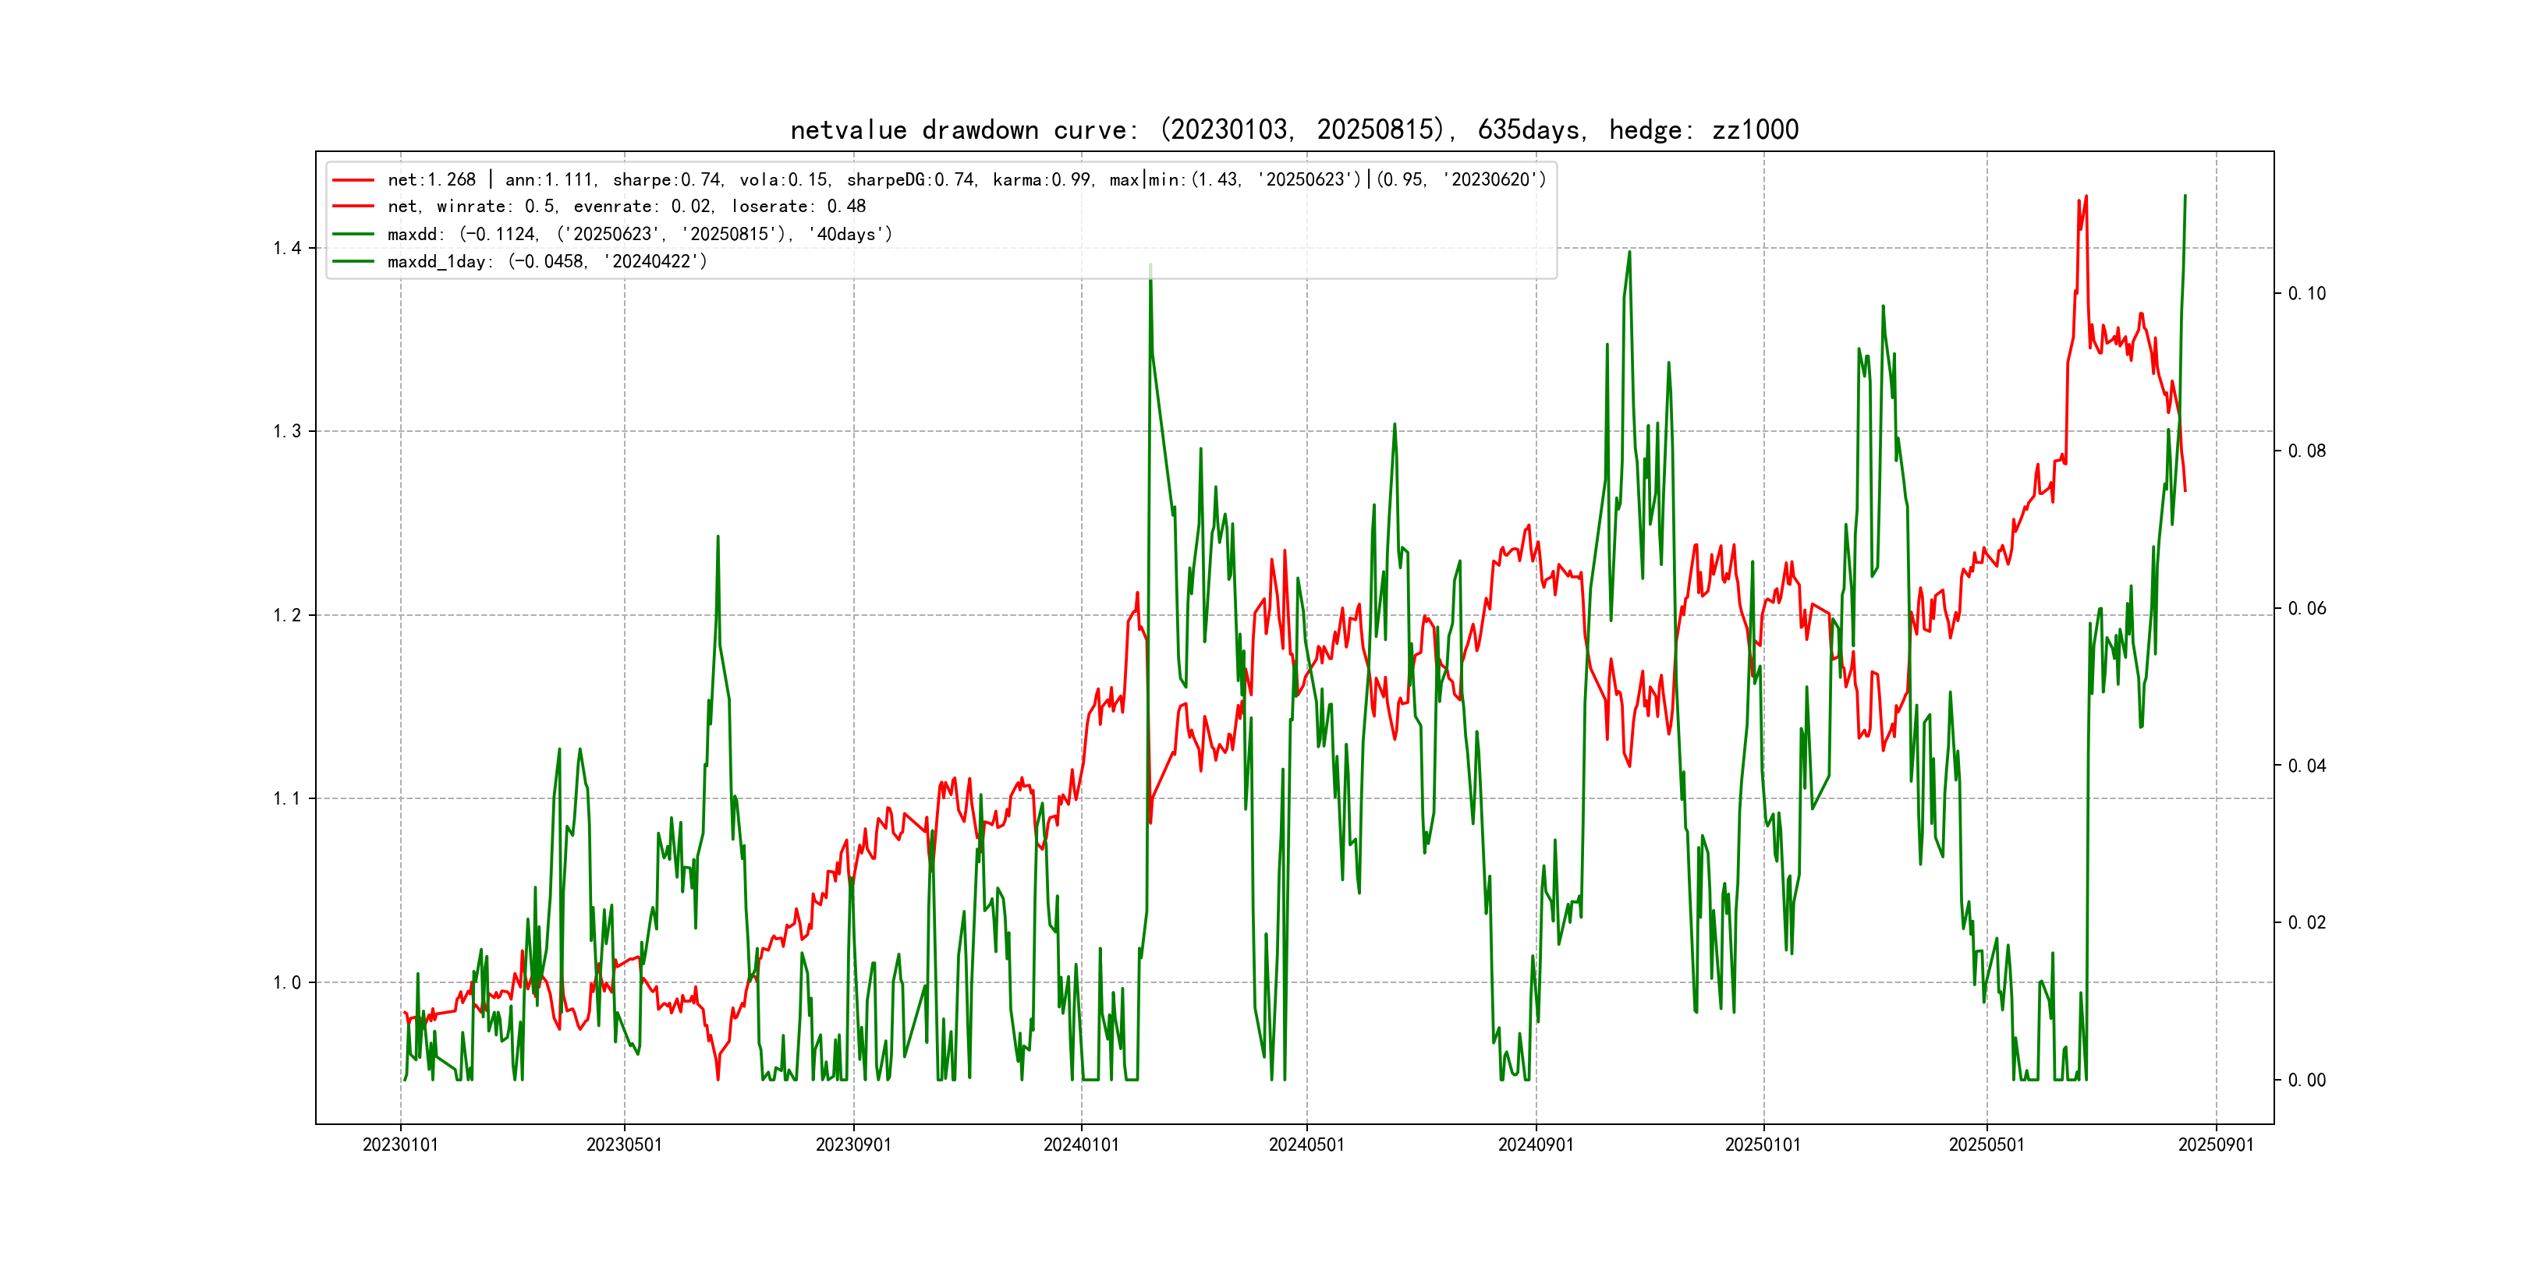Click the 1.0 left axis tick label
2527x1263 pixels.
(286, 982)
